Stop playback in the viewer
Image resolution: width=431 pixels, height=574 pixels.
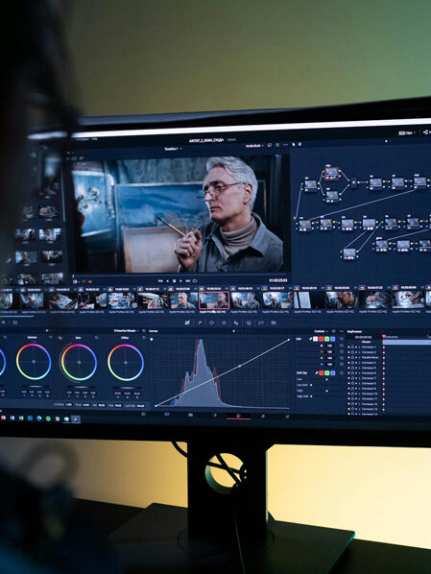175,281
